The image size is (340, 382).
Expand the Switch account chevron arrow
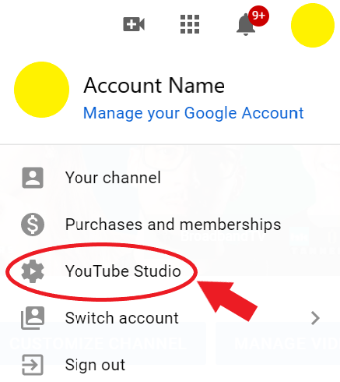click(315, 318)
